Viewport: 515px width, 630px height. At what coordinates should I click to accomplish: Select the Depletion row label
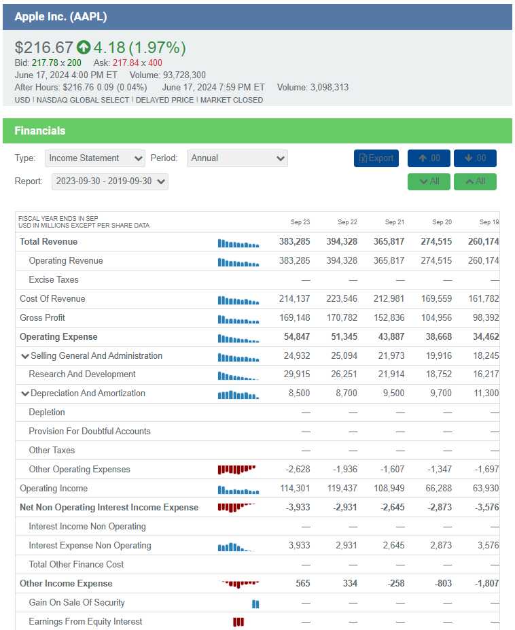click(47, 413)
